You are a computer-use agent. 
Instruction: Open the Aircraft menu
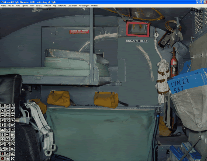click(x=11, y=6)
